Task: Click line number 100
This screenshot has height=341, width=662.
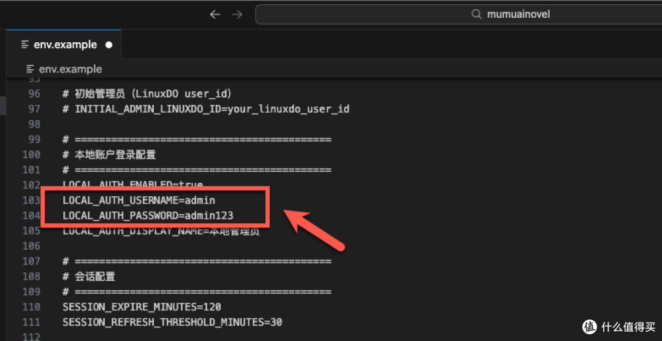Action: tap(32, 155)
